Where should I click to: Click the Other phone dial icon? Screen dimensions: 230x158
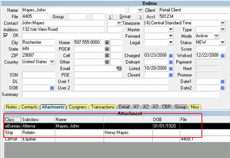tap(107, 62)
